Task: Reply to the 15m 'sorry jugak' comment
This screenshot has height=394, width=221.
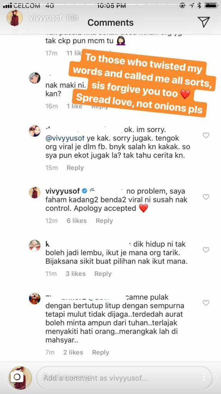Action: coord(75,168)
